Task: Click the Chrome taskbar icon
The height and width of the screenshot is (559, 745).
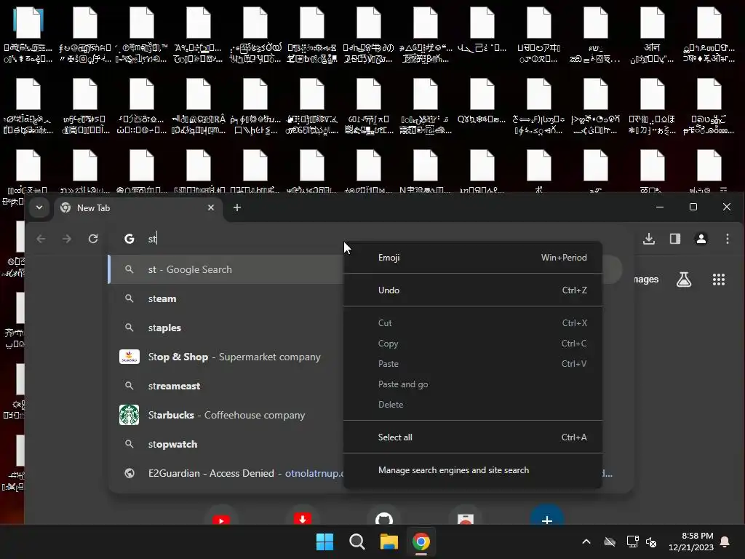Action: [421, 542]
